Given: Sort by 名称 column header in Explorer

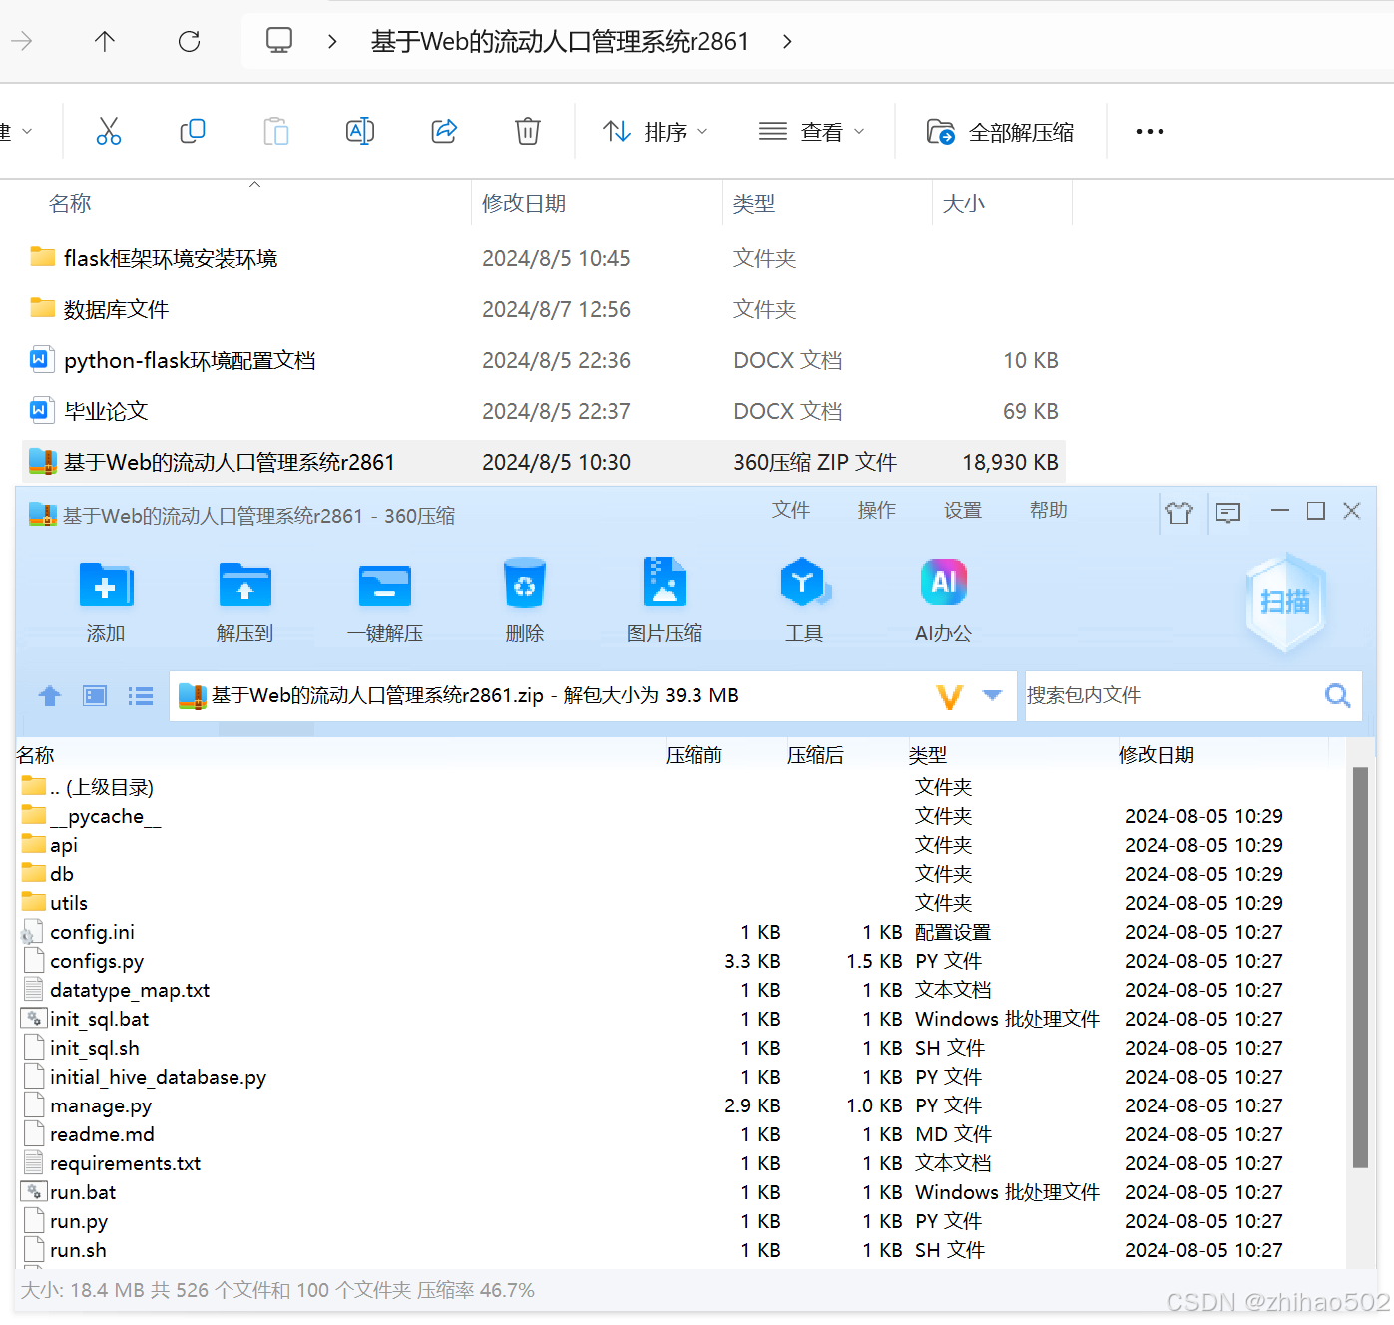Looking at the screenshot, I should (70, 203).
